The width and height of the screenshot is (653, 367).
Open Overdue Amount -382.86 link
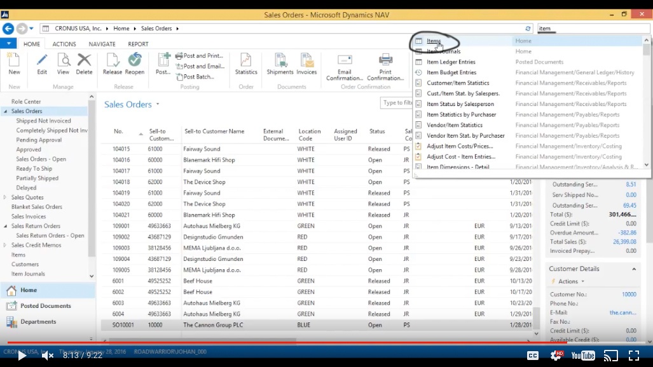[x=627, y=232]
